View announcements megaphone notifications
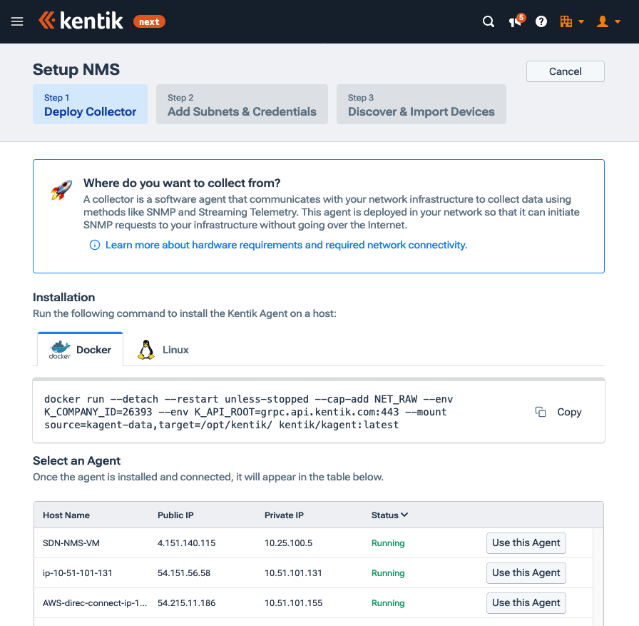The height and width of the screenshot is (626, 639). (x=516, y=21)
